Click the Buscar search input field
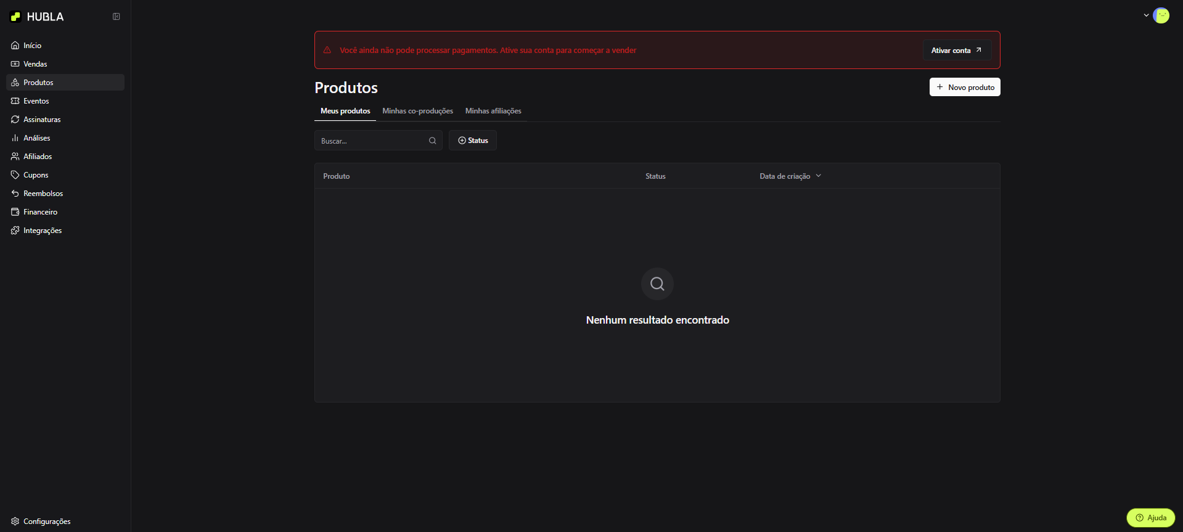Image resolution: width=1183 pixels, height=532 pixels. (372, 141)
